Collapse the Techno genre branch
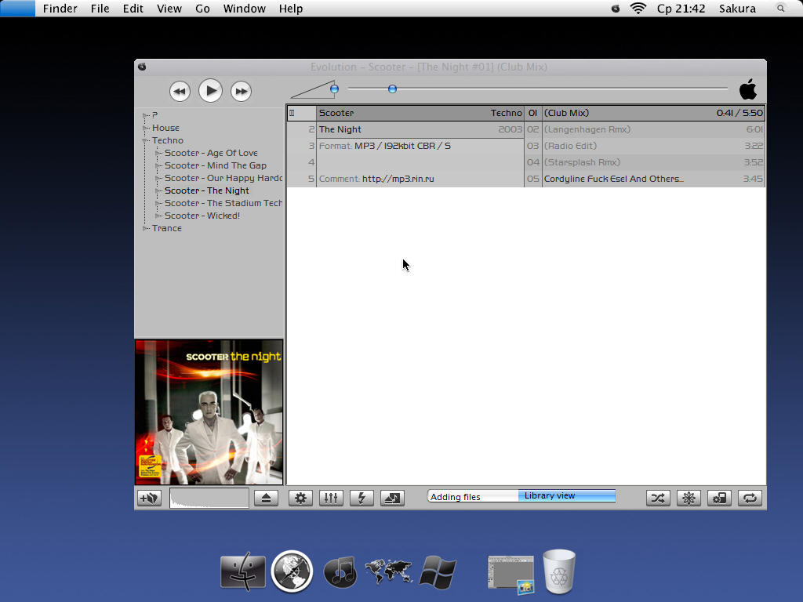803x602 pixels. [145, 140]
